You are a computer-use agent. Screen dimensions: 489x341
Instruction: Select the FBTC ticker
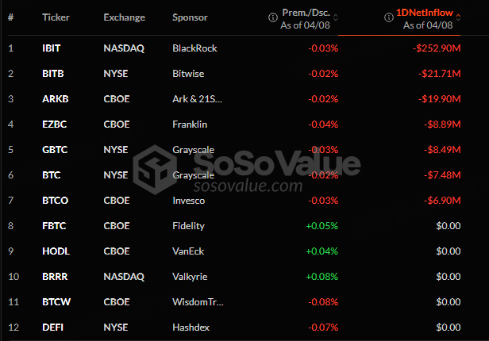coord(54,226)
